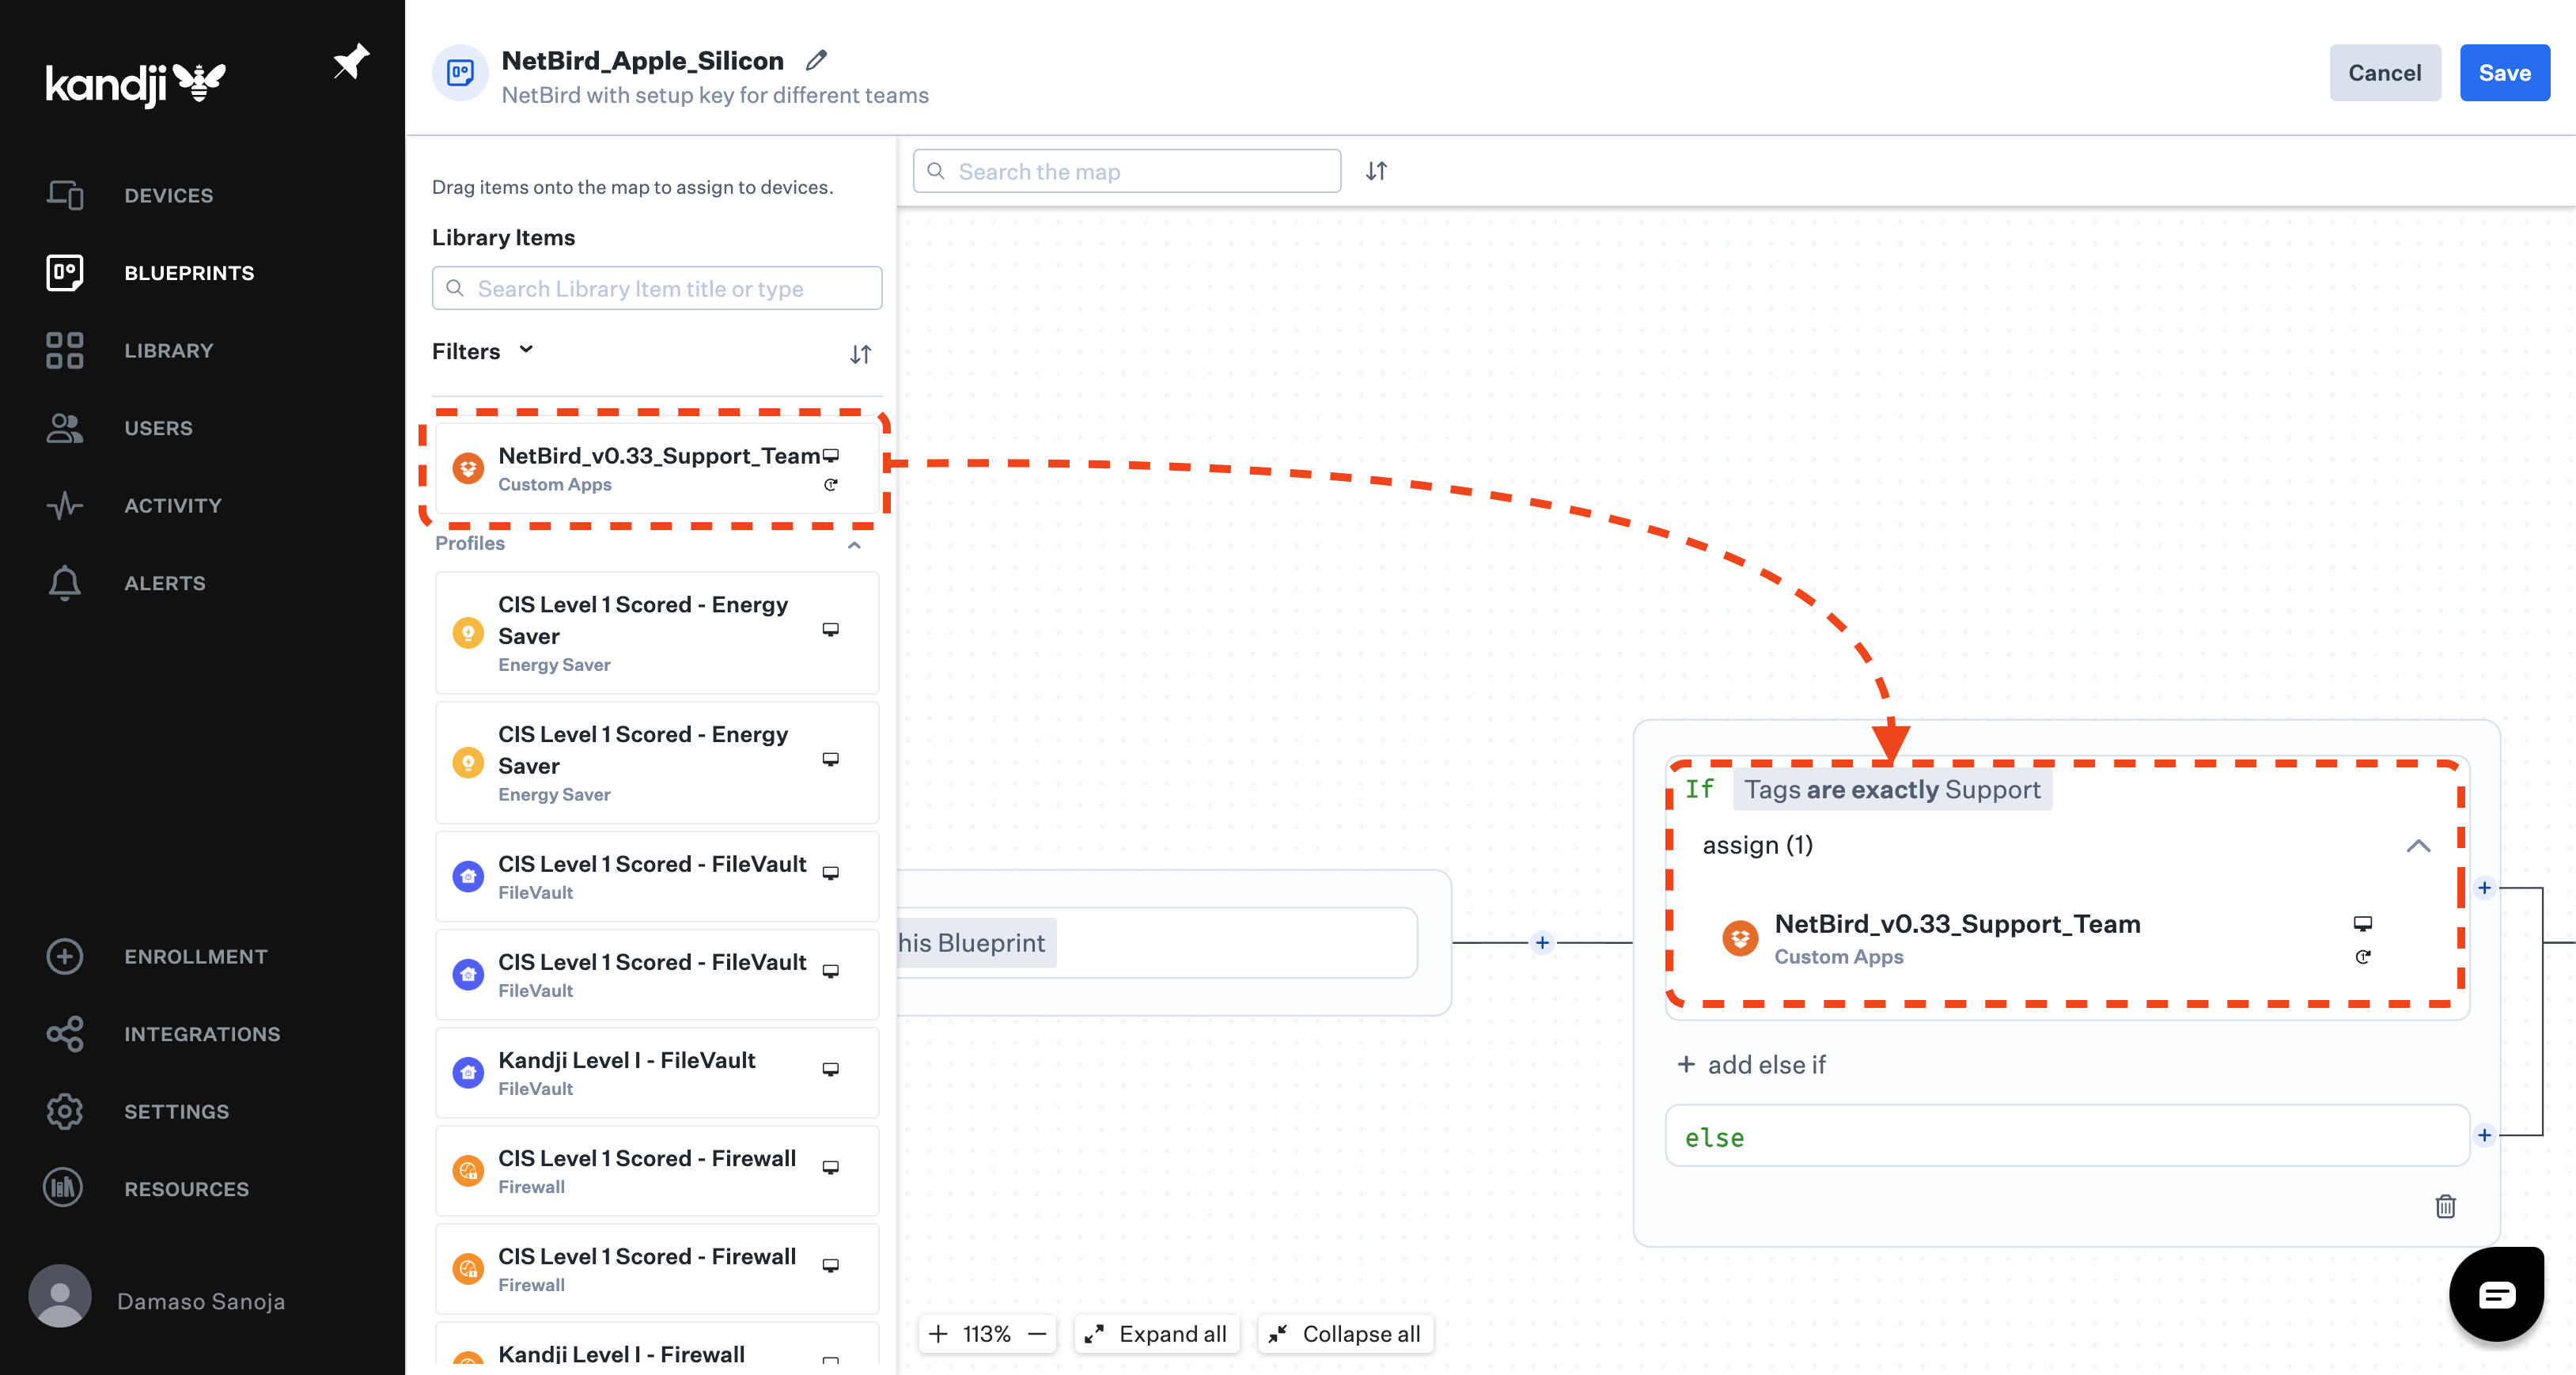Open the Integrations icon
The width and height of the screenshot is (2576, 1375).
point(64,1034)
